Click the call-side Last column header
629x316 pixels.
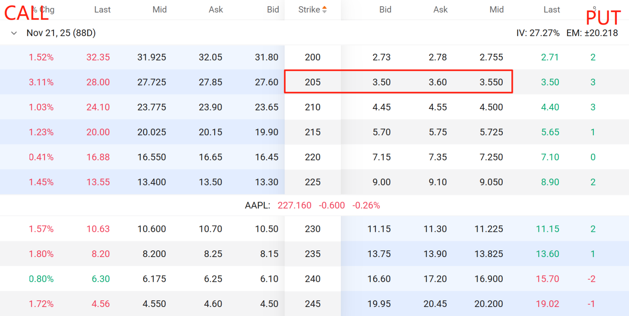coord(102,9)
